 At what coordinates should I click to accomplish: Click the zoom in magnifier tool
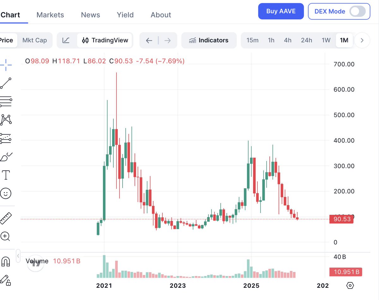[x=6, y=236]
